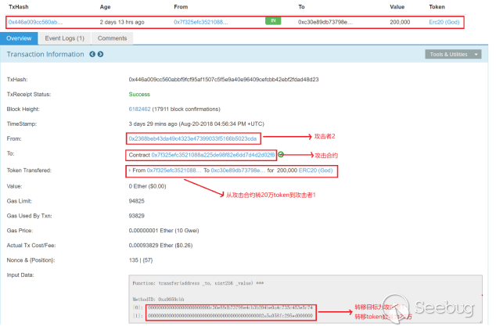
Task: Click the [0] parameter line in Input Data
Action: point(223,307)
